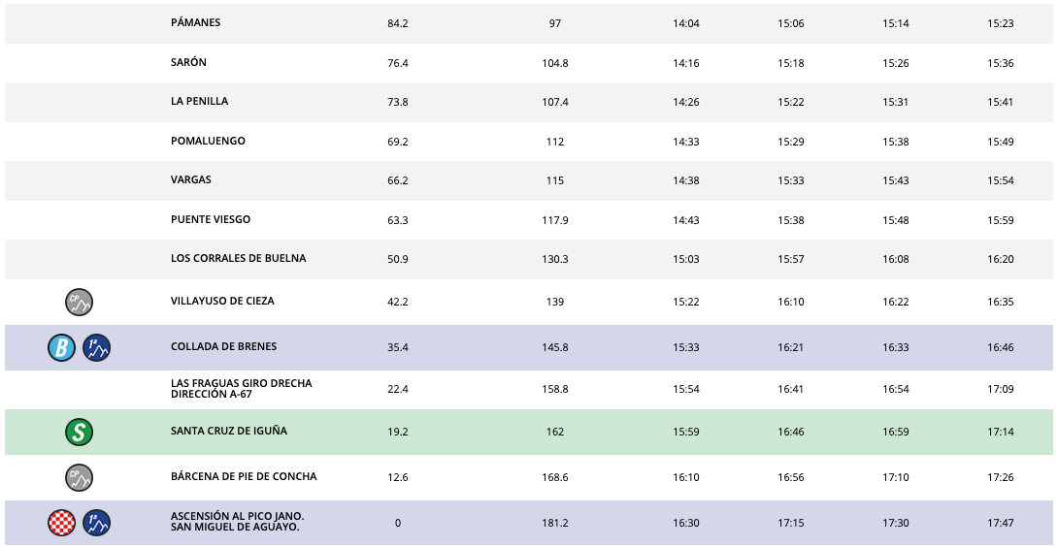The width and height of the screenshot is (1058, 547).
Task: Click the gray mountain icon beside Villayuso de Cieza
Action: click(79, 303)
